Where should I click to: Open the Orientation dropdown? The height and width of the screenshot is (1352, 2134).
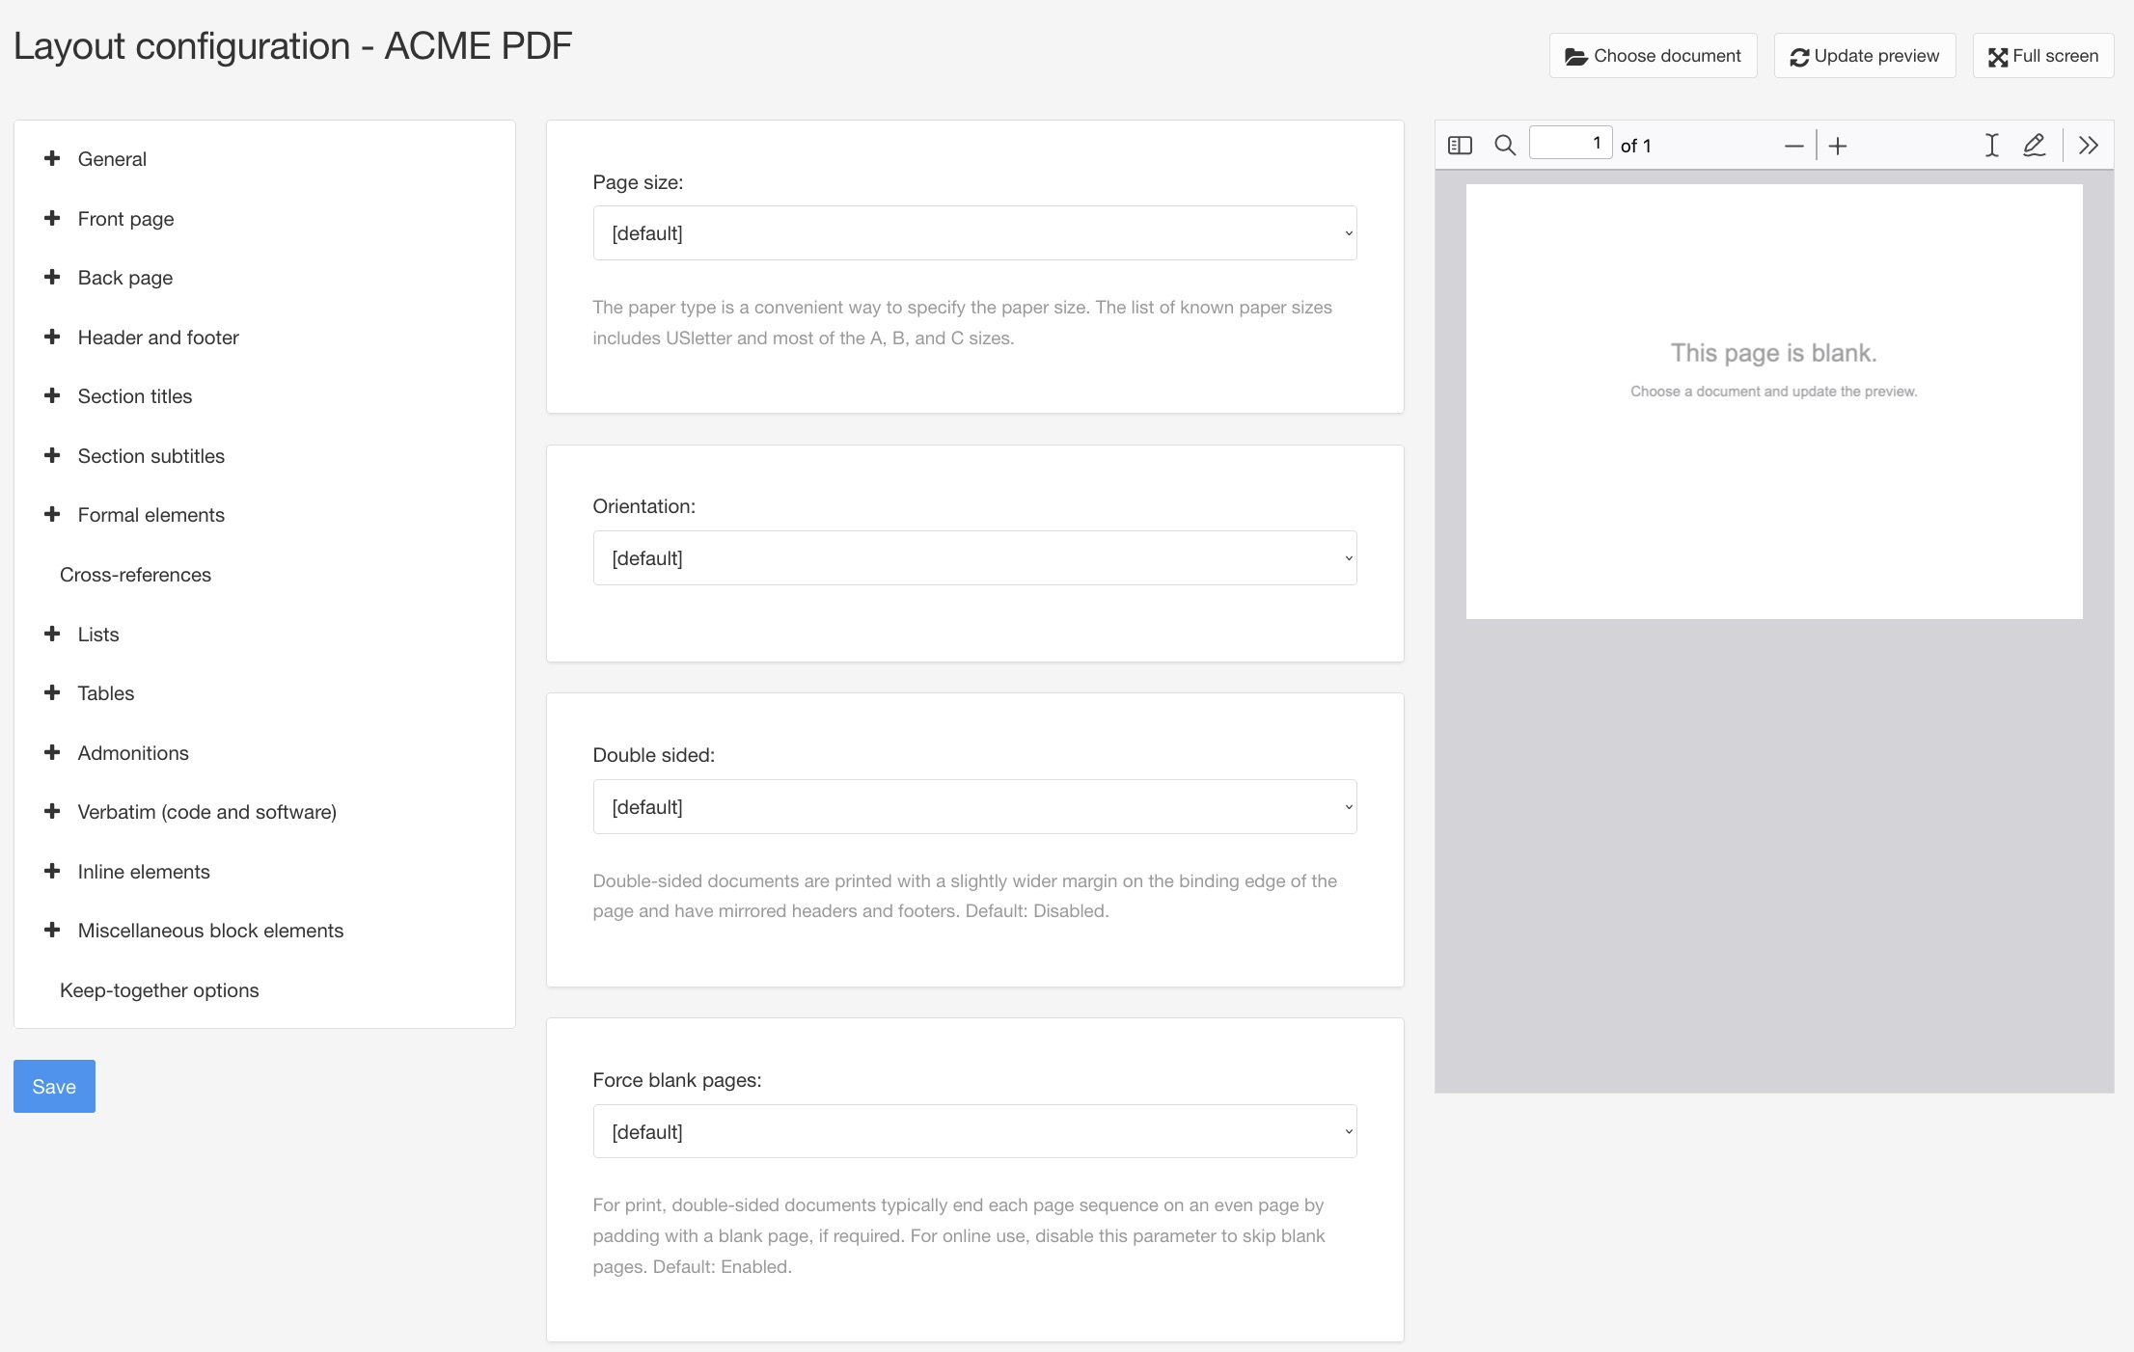coord(974,558)
